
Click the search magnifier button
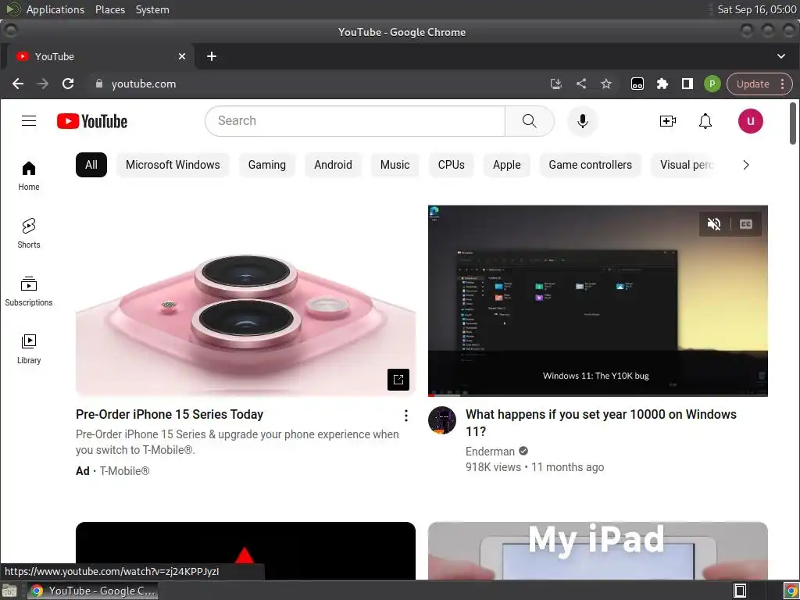pyautogui.click(x=529, y=121)
